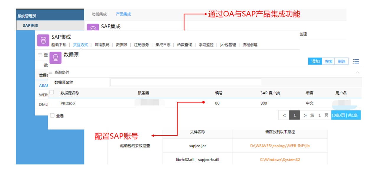This screenshot has width=378, height=173.
Task: Click the 数据源名称 input field
Action: click(x=185, y=83)
